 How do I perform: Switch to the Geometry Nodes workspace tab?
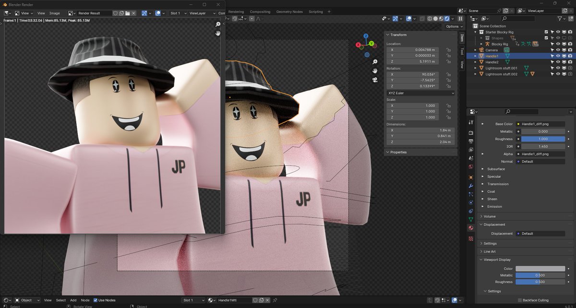[289, 12]
